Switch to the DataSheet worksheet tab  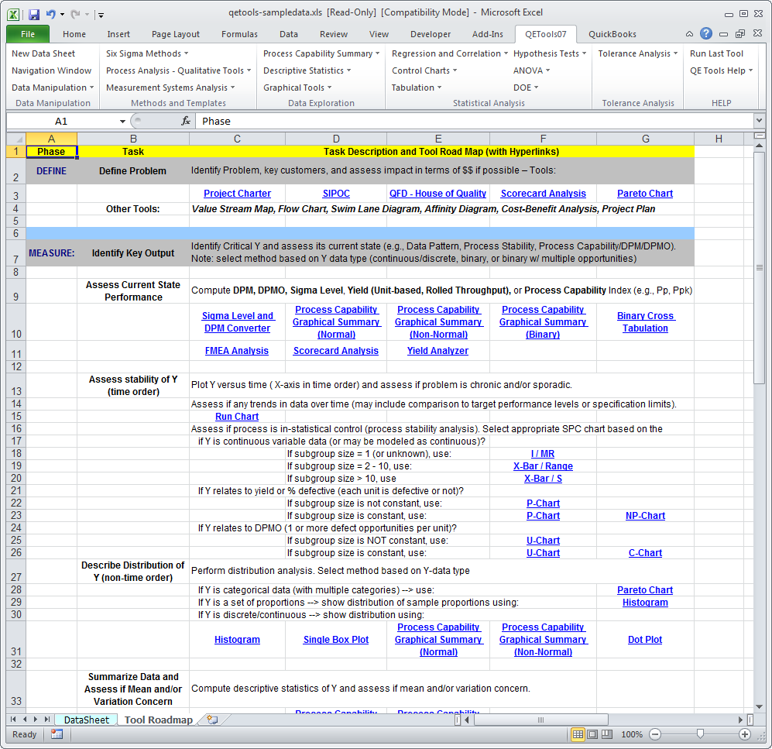pyautogui.click(x=87, y=720)
